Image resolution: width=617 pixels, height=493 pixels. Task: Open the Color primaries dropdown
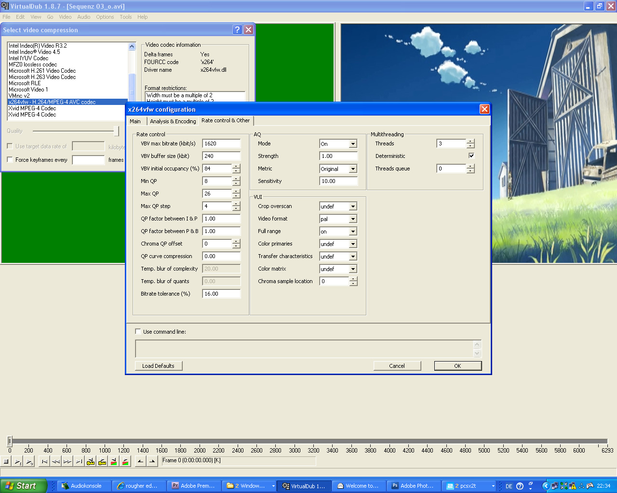point(353,244)
